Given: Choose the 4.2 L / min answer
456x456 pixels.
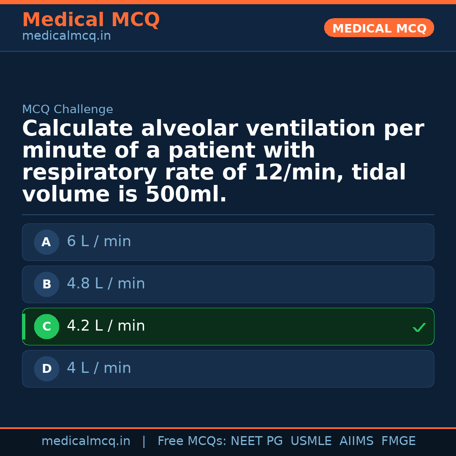Looking at the screenshot, I should tap(106, 326).
